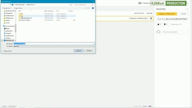Screen dimensions: 192x108
Task: Click the Скачать button on the page
Action: pyautogui.click(x=183, y=14)
